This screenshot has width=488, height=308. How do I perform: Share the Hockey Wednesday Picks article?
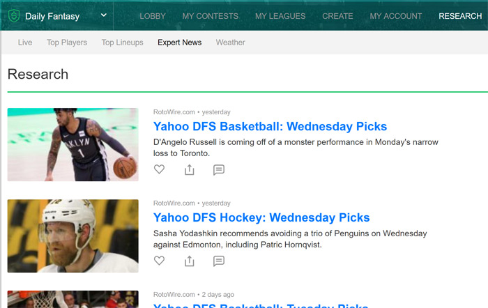click(x=189, y=261)
